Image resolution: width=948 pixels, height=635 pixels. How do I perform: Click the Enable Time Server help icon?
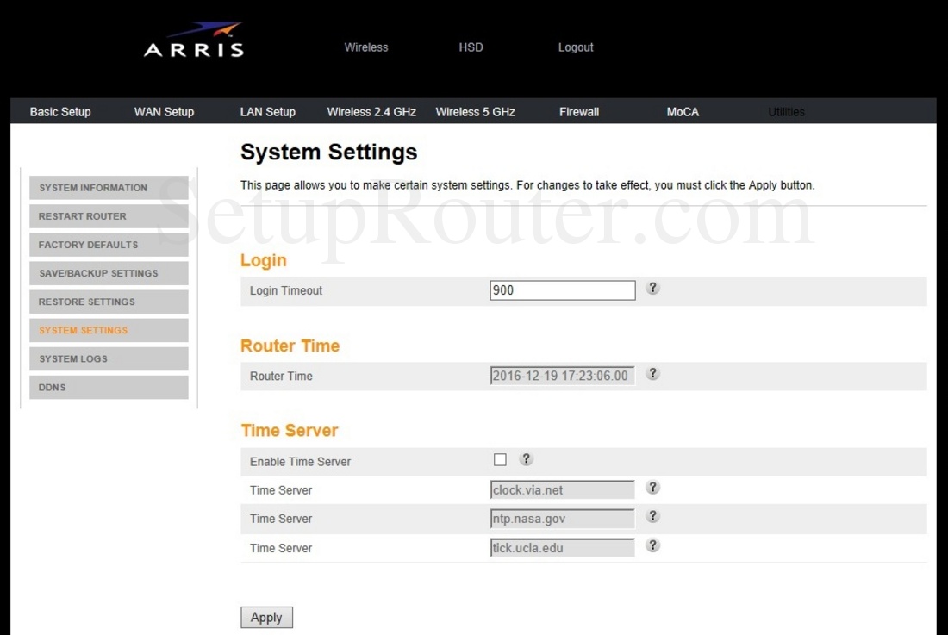[x=526, y=458]
